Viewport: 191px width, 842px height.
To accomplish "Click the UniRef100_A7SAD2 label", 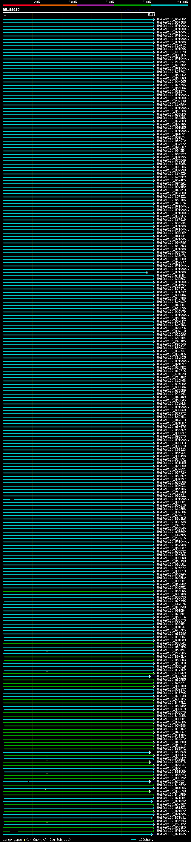I will [171, 65].
